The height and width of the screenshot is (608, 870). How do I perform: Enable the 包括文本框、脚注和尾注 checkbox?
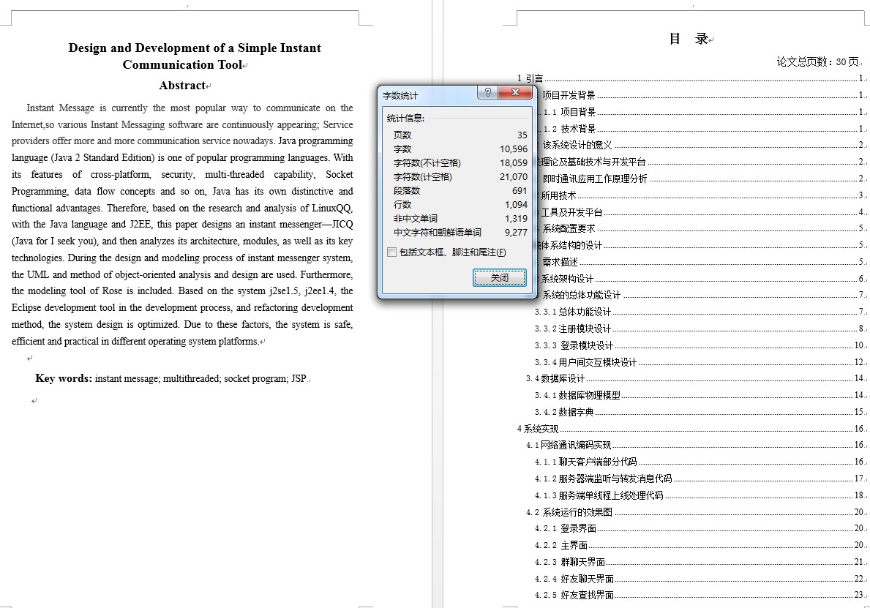click(391, 252)
